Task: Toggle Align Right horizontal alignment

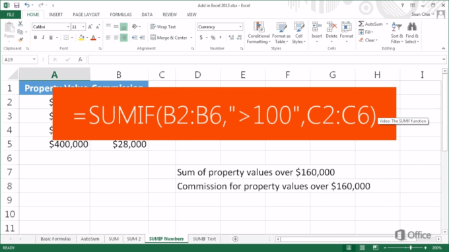Action: (123, 38)
